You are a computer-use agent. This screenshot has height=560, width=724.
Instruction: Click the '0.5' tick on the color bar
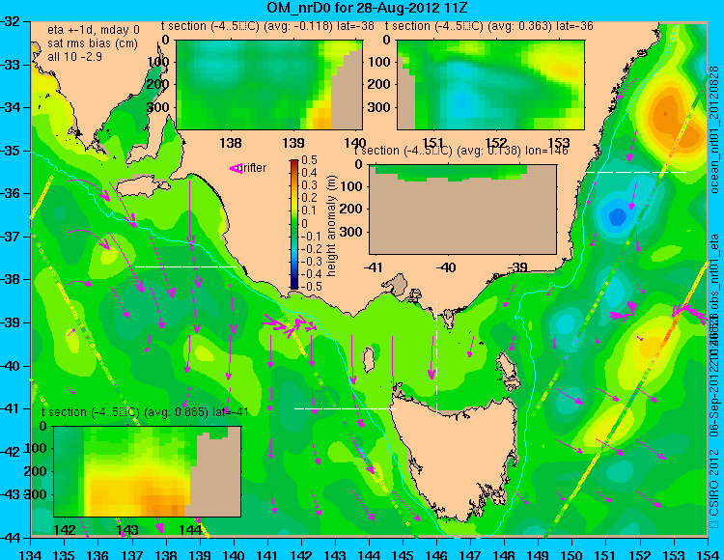pos(309,160)
